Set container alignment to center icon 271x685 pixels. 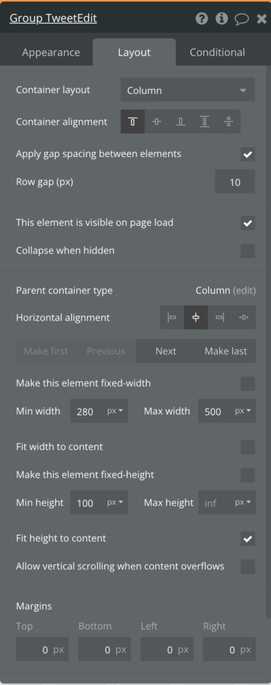[157, 122]
